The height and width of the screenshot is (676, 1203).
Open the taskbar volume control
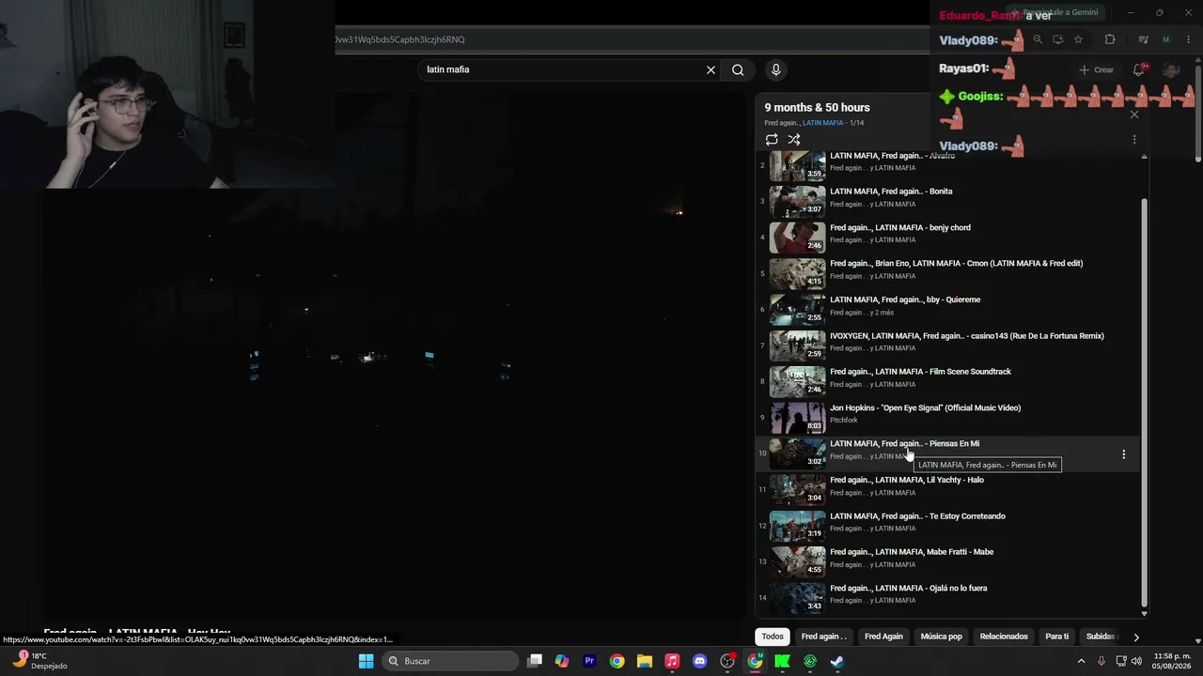point(1137,661)
